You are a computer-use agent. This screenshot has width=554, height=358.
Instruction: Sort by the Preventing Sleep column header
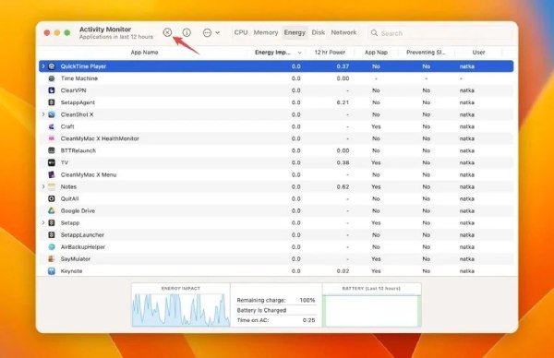[x=426, y=53]
